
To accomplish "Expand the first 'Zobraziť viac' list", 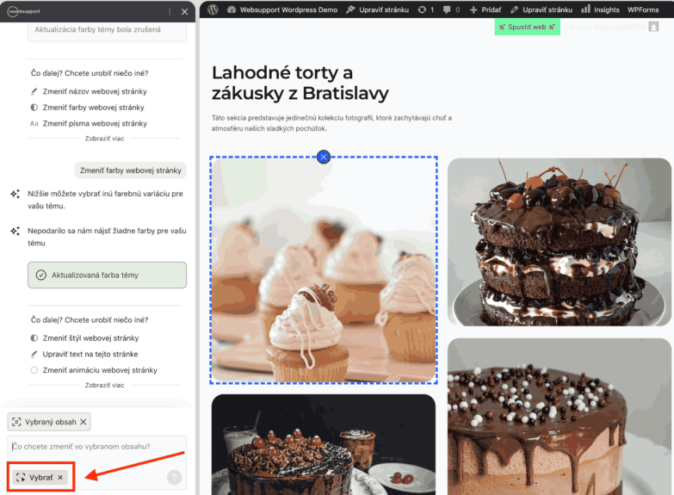I will tap(103, 140).
